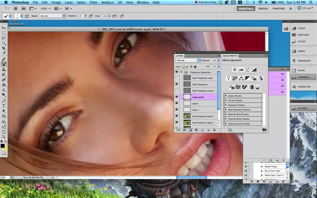Select the Clone Stamp tool

click(x=4, y=69)
